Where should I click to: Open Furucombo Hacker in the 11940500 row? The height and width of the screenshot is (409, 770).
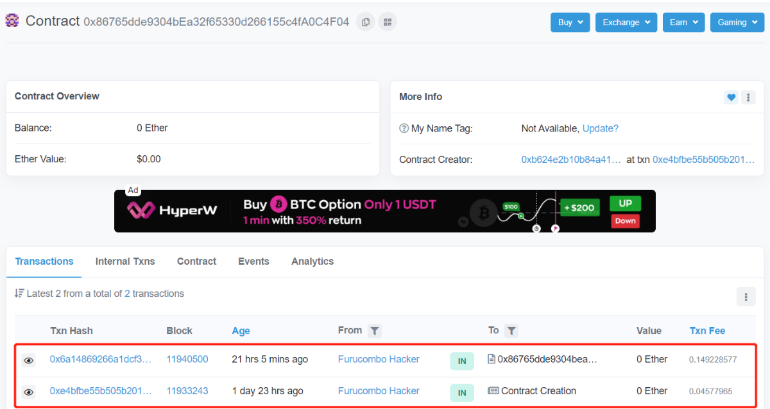(x=379, y=359)
